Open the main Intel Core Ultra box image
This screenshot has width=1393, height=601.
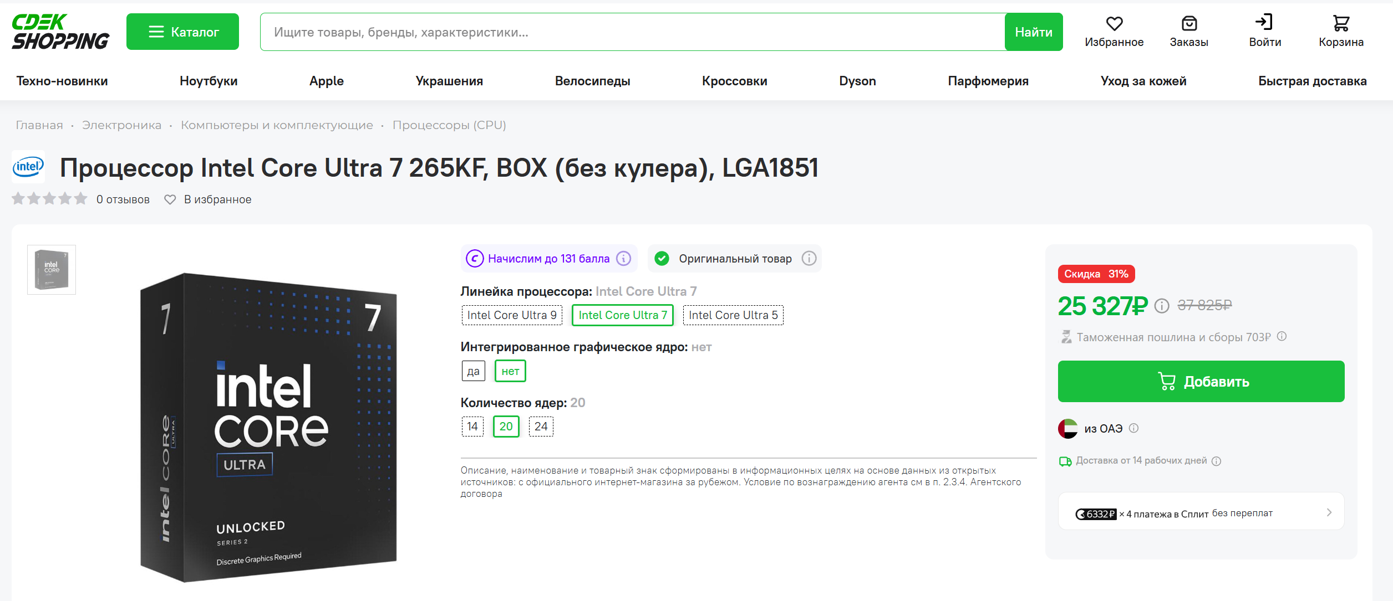(x=268, y=427)
